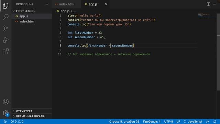Change line ending via LF

click(178, 122)
